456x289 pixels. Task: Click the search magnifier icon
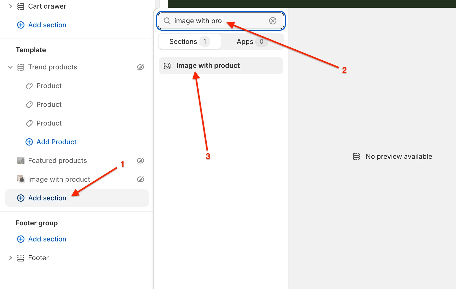[167, 21]
